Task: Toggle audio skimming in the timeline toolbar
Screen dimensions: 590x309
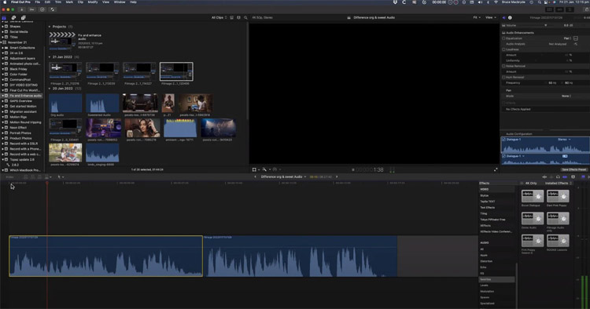Action: pos(551,176)
